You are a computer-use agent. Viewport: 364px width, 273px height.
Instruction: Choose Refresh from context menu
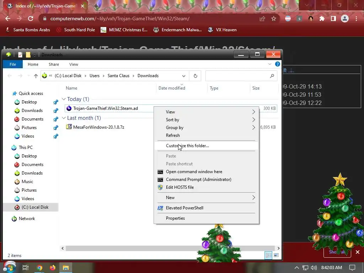tap(206, 135)
